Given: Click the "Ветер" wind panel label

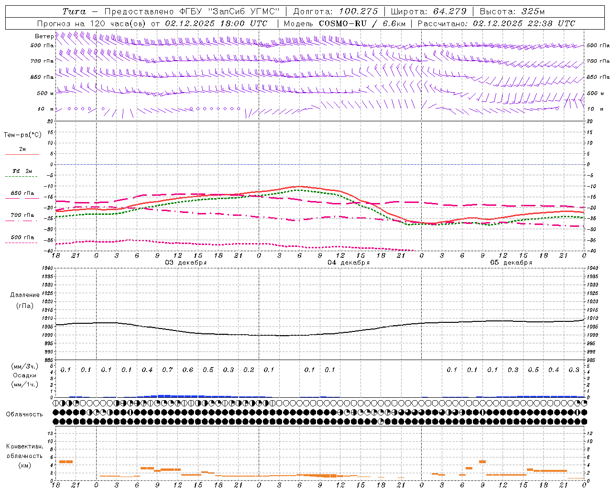Looking at the screenshot, I should tap(44, 36).
